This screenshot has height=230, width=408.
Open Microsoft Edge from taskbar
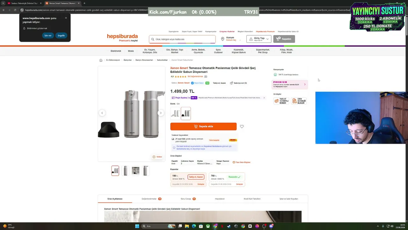click(194, 226)
